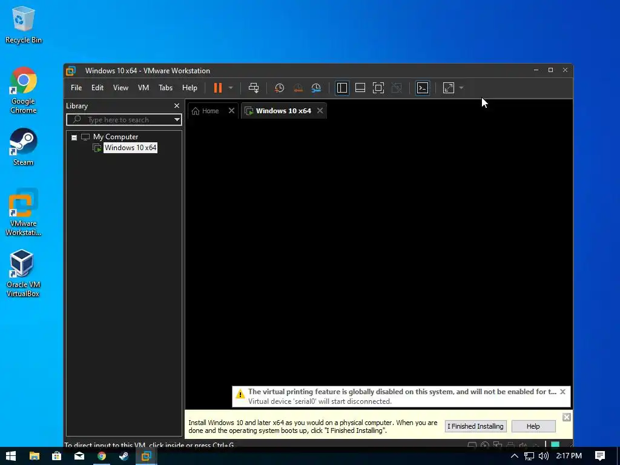Collapse the My Computer tree node
620x465 pixels.
pyautogui.click(x=74, y=137)
